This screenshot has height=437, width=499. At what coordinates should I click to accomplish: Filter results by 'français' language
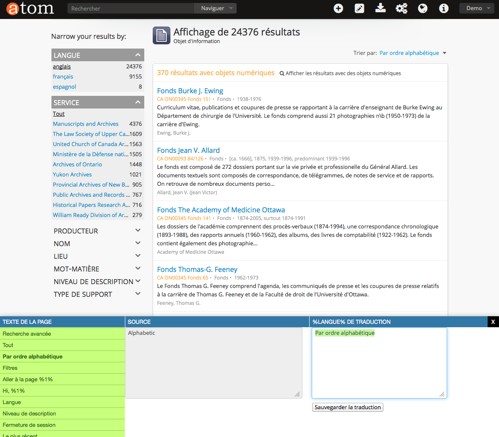click(63, 77)
